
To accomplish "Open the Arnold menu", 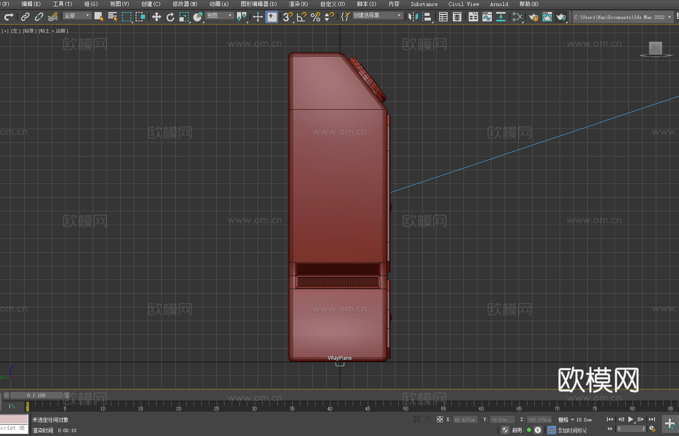I will [x=499, y=4].
